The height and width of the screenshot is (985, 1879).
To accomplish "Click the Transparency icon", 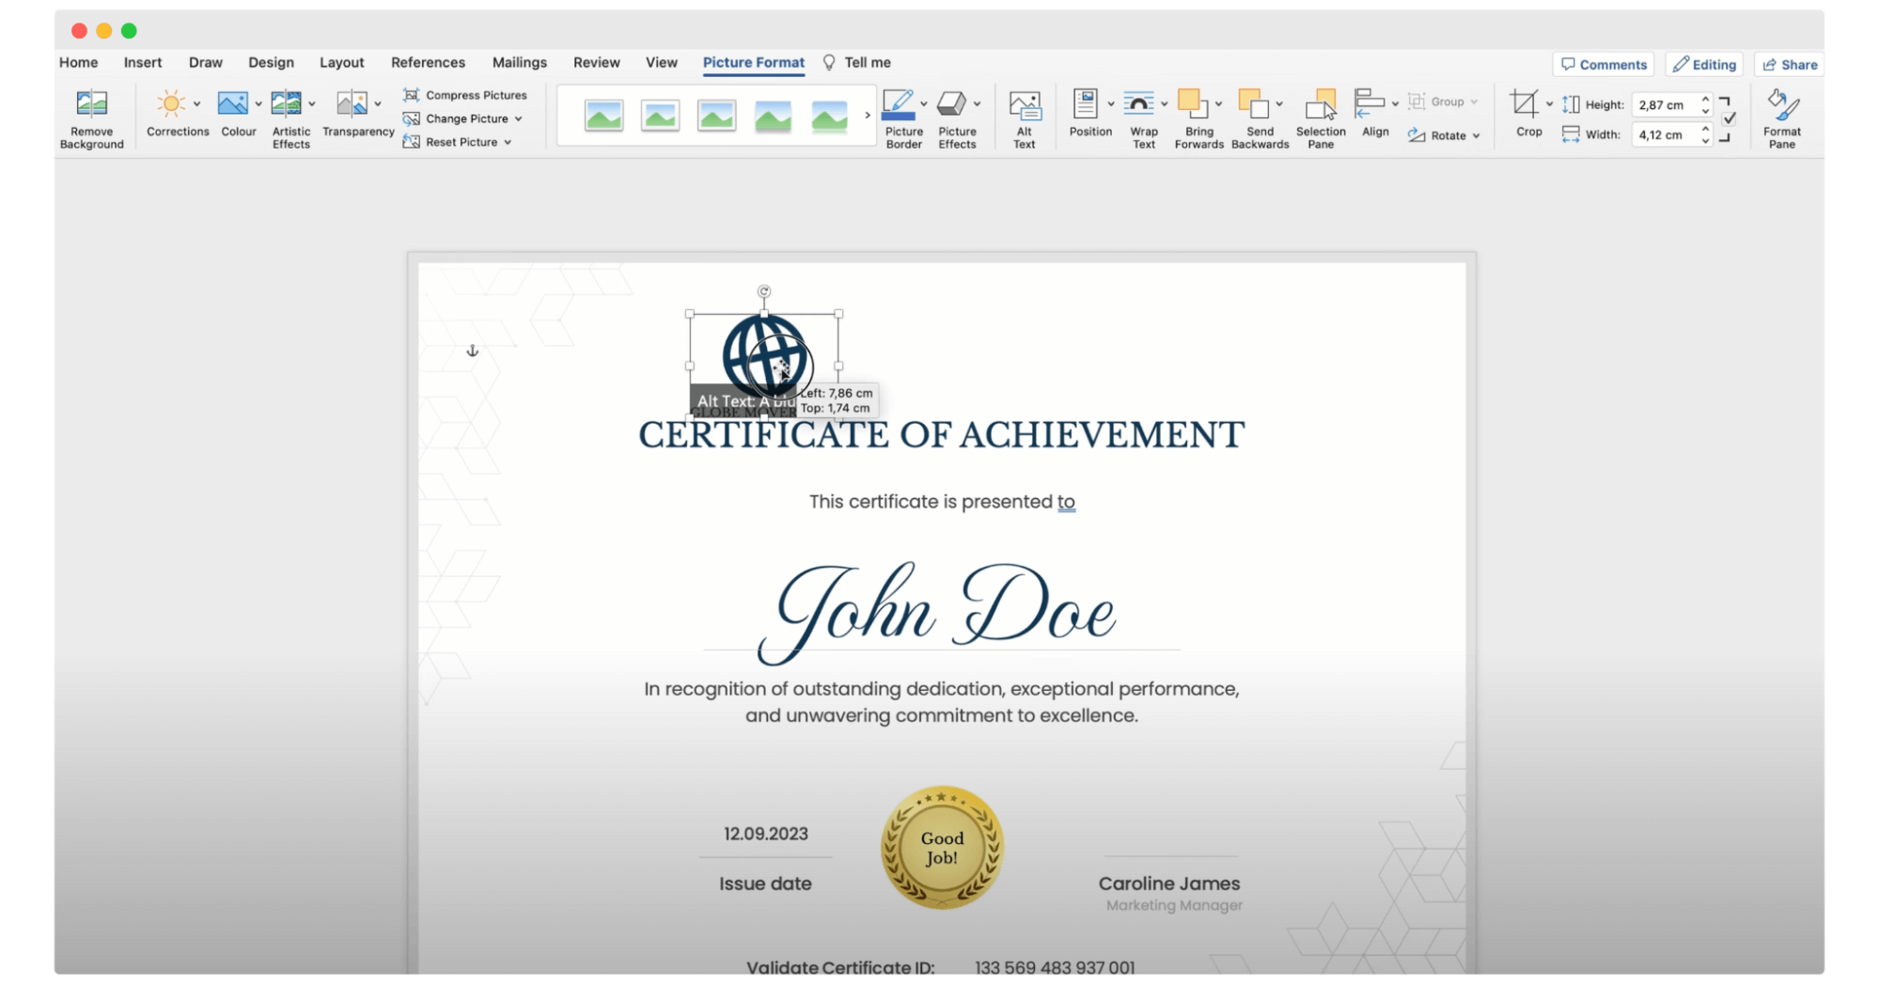I will coord(352,103).
